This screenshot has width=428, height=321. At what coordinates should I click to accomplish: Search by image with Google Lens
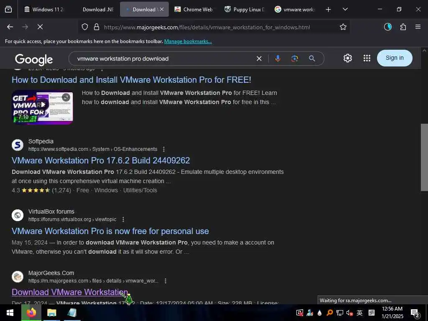pyautogui.click(x=295, y=59)
